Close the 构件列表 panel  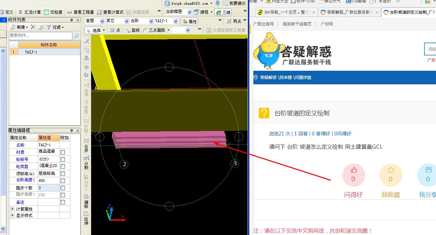click(x=78, y=20)
